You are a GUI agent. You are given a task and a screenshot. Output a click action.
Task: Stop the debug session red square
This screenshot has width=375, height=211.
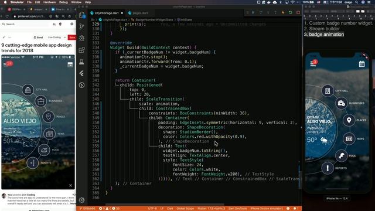click(298, 12)
